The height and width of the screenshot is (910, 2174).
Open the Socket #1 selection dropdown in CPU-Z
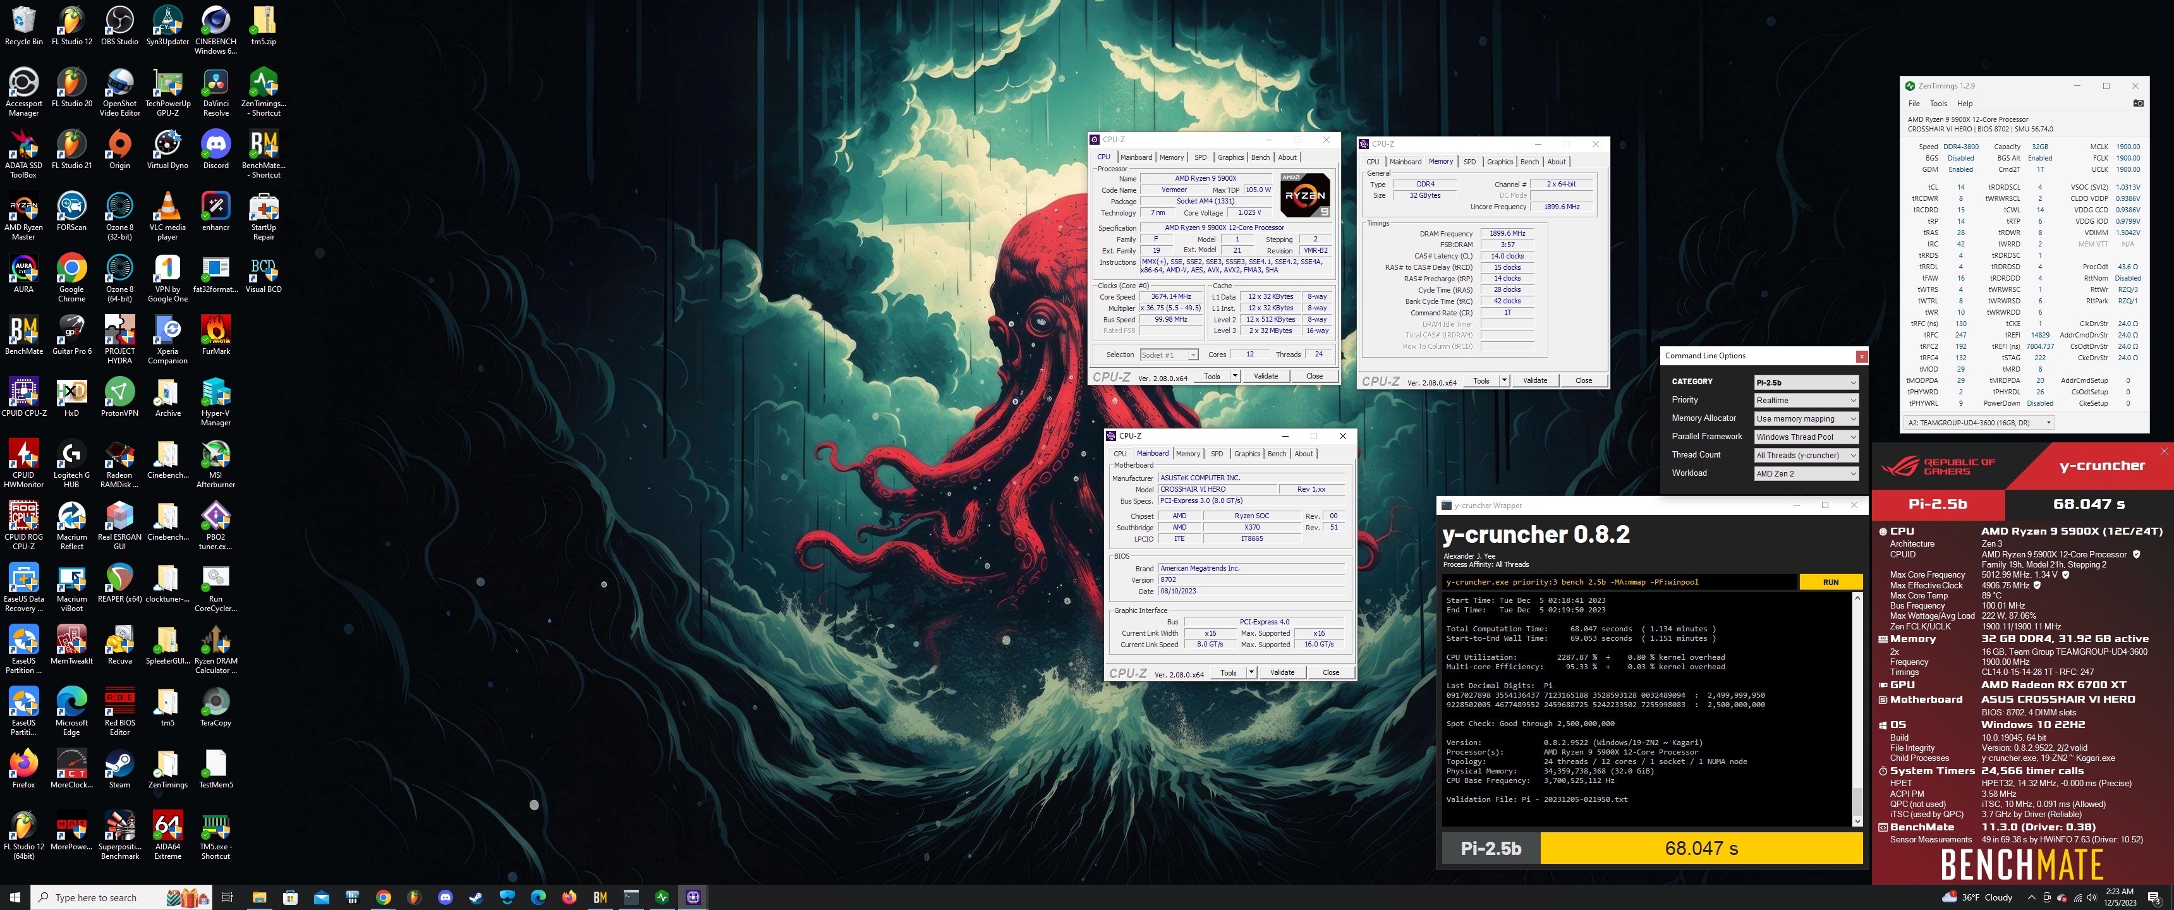click(1169, 355)
